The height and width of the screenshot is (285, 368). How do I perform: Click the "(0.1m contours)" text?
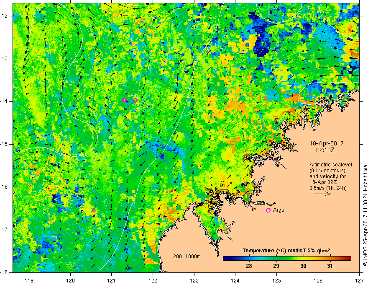click(327, 171)
